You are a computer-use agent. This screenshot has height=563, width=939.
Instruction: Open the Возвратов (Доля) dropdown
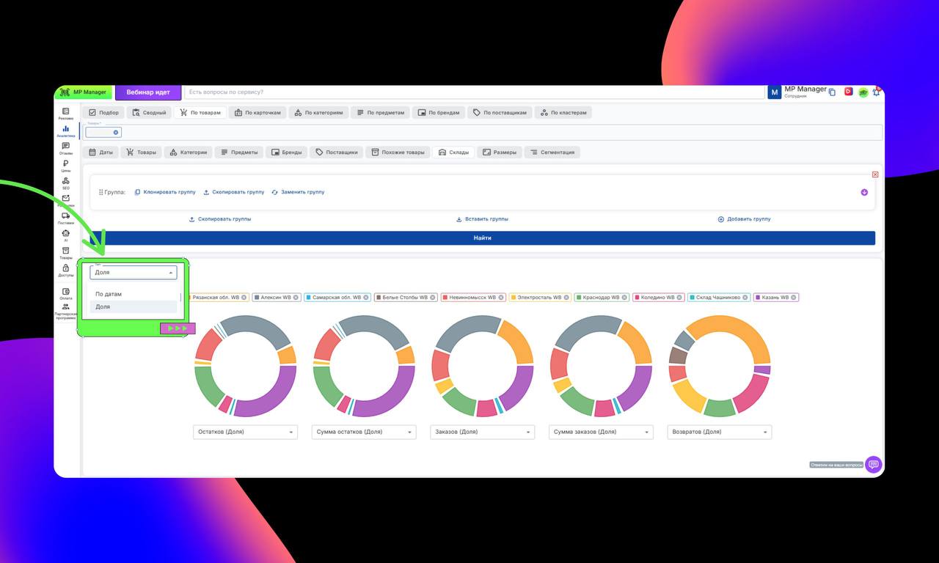coord(719,432)
